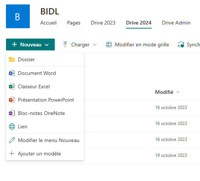Go to the Accueil navigation link

(x=48, y=23)
